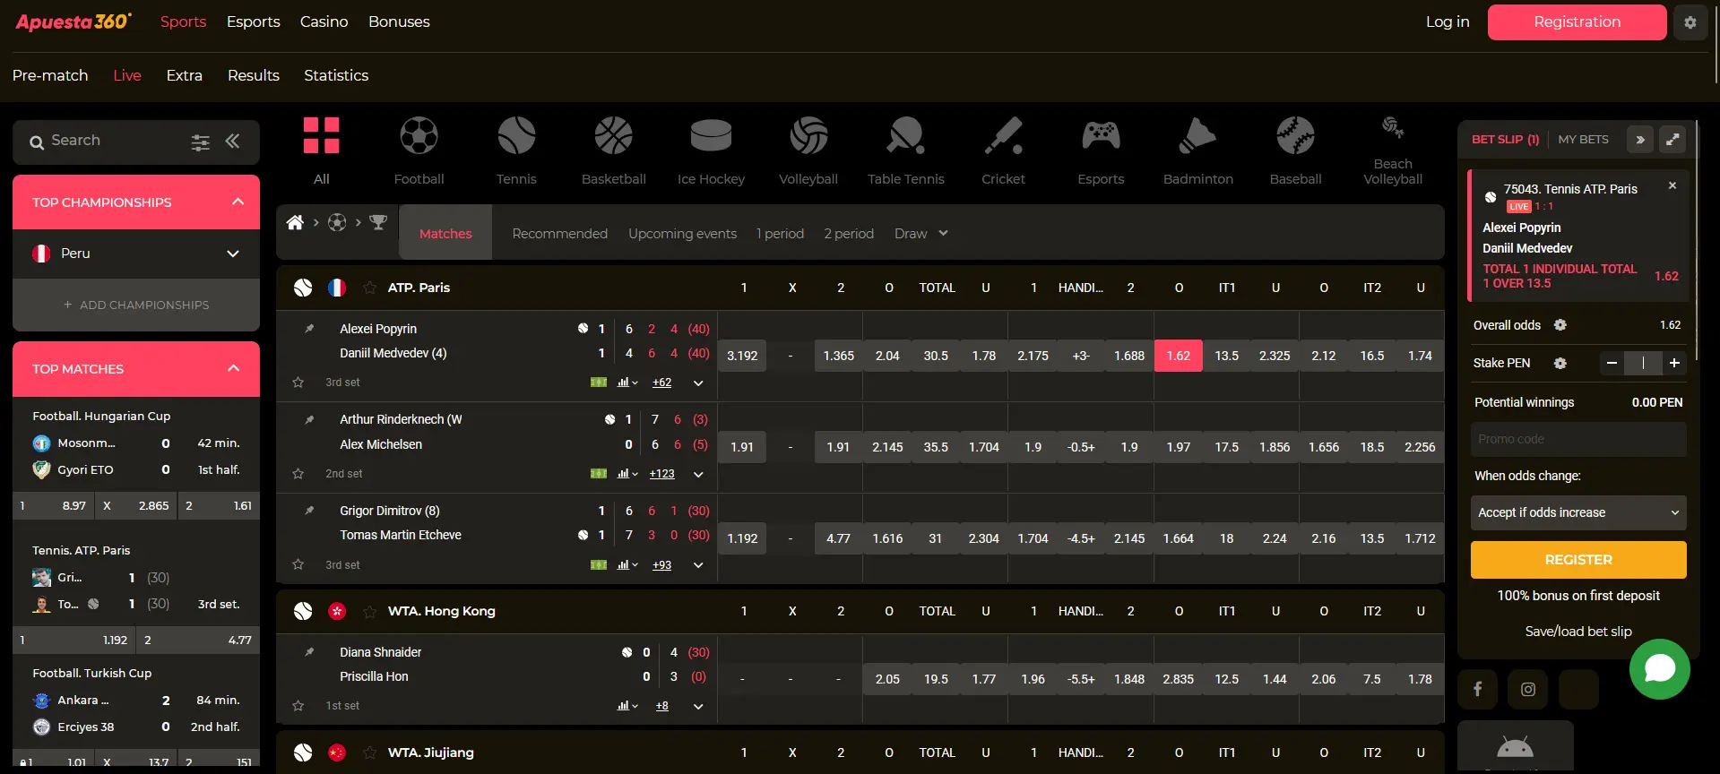Collapse bet slip with double-arrow icon
The width and height of the screenshot is (1720, 774).
click(x=1640, y=140)
